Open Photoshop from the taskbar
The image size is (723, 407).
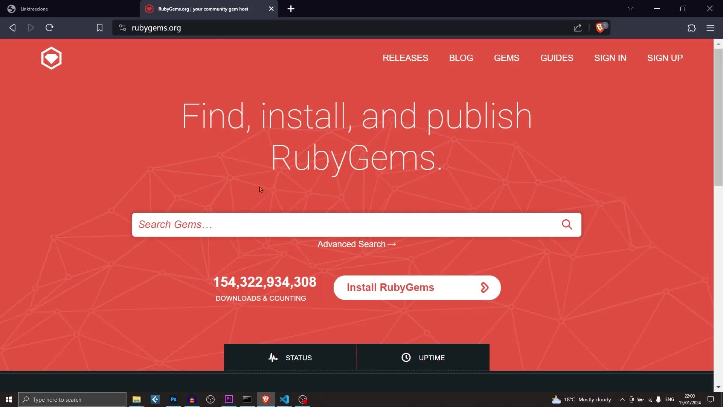pos(173,399)
